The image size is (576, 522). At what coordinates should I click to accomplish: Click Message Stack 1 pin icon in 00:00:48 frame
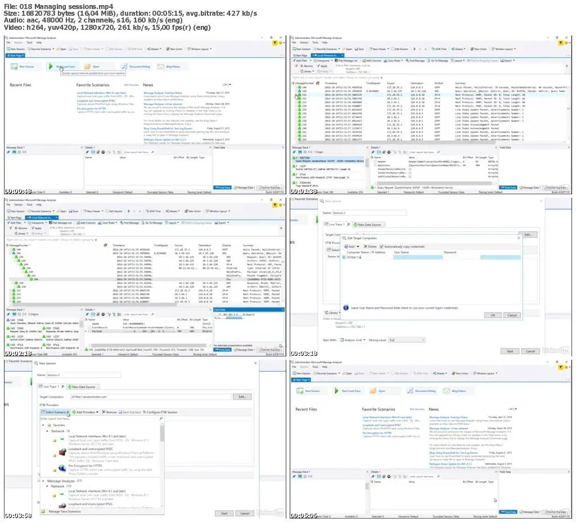click(8, 152)
